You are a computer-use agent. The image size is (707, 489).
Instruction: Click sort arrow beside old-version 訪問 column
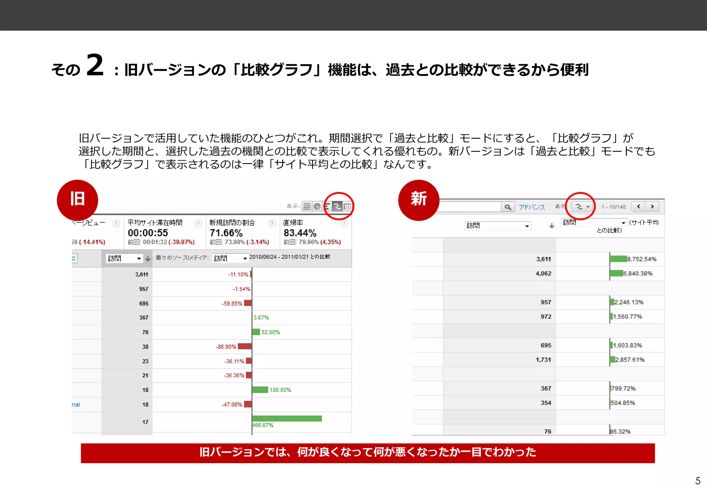point(148,258)
